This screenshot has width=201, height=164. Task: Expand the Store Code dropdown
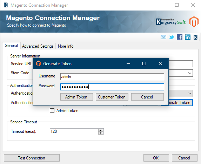(190, 73)
